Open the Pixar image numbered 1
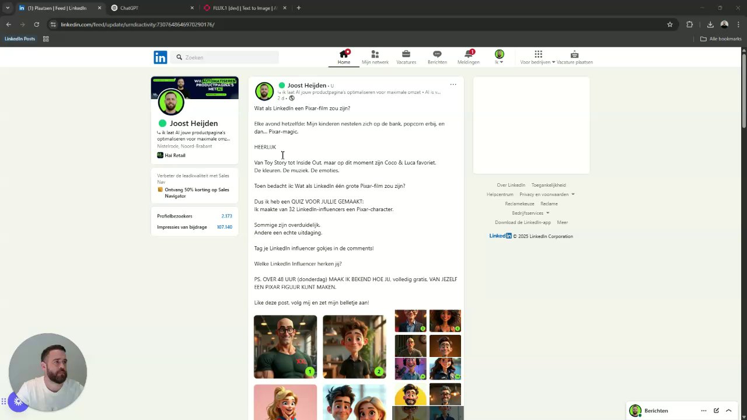747x420 pixels. tap(285, 347)
